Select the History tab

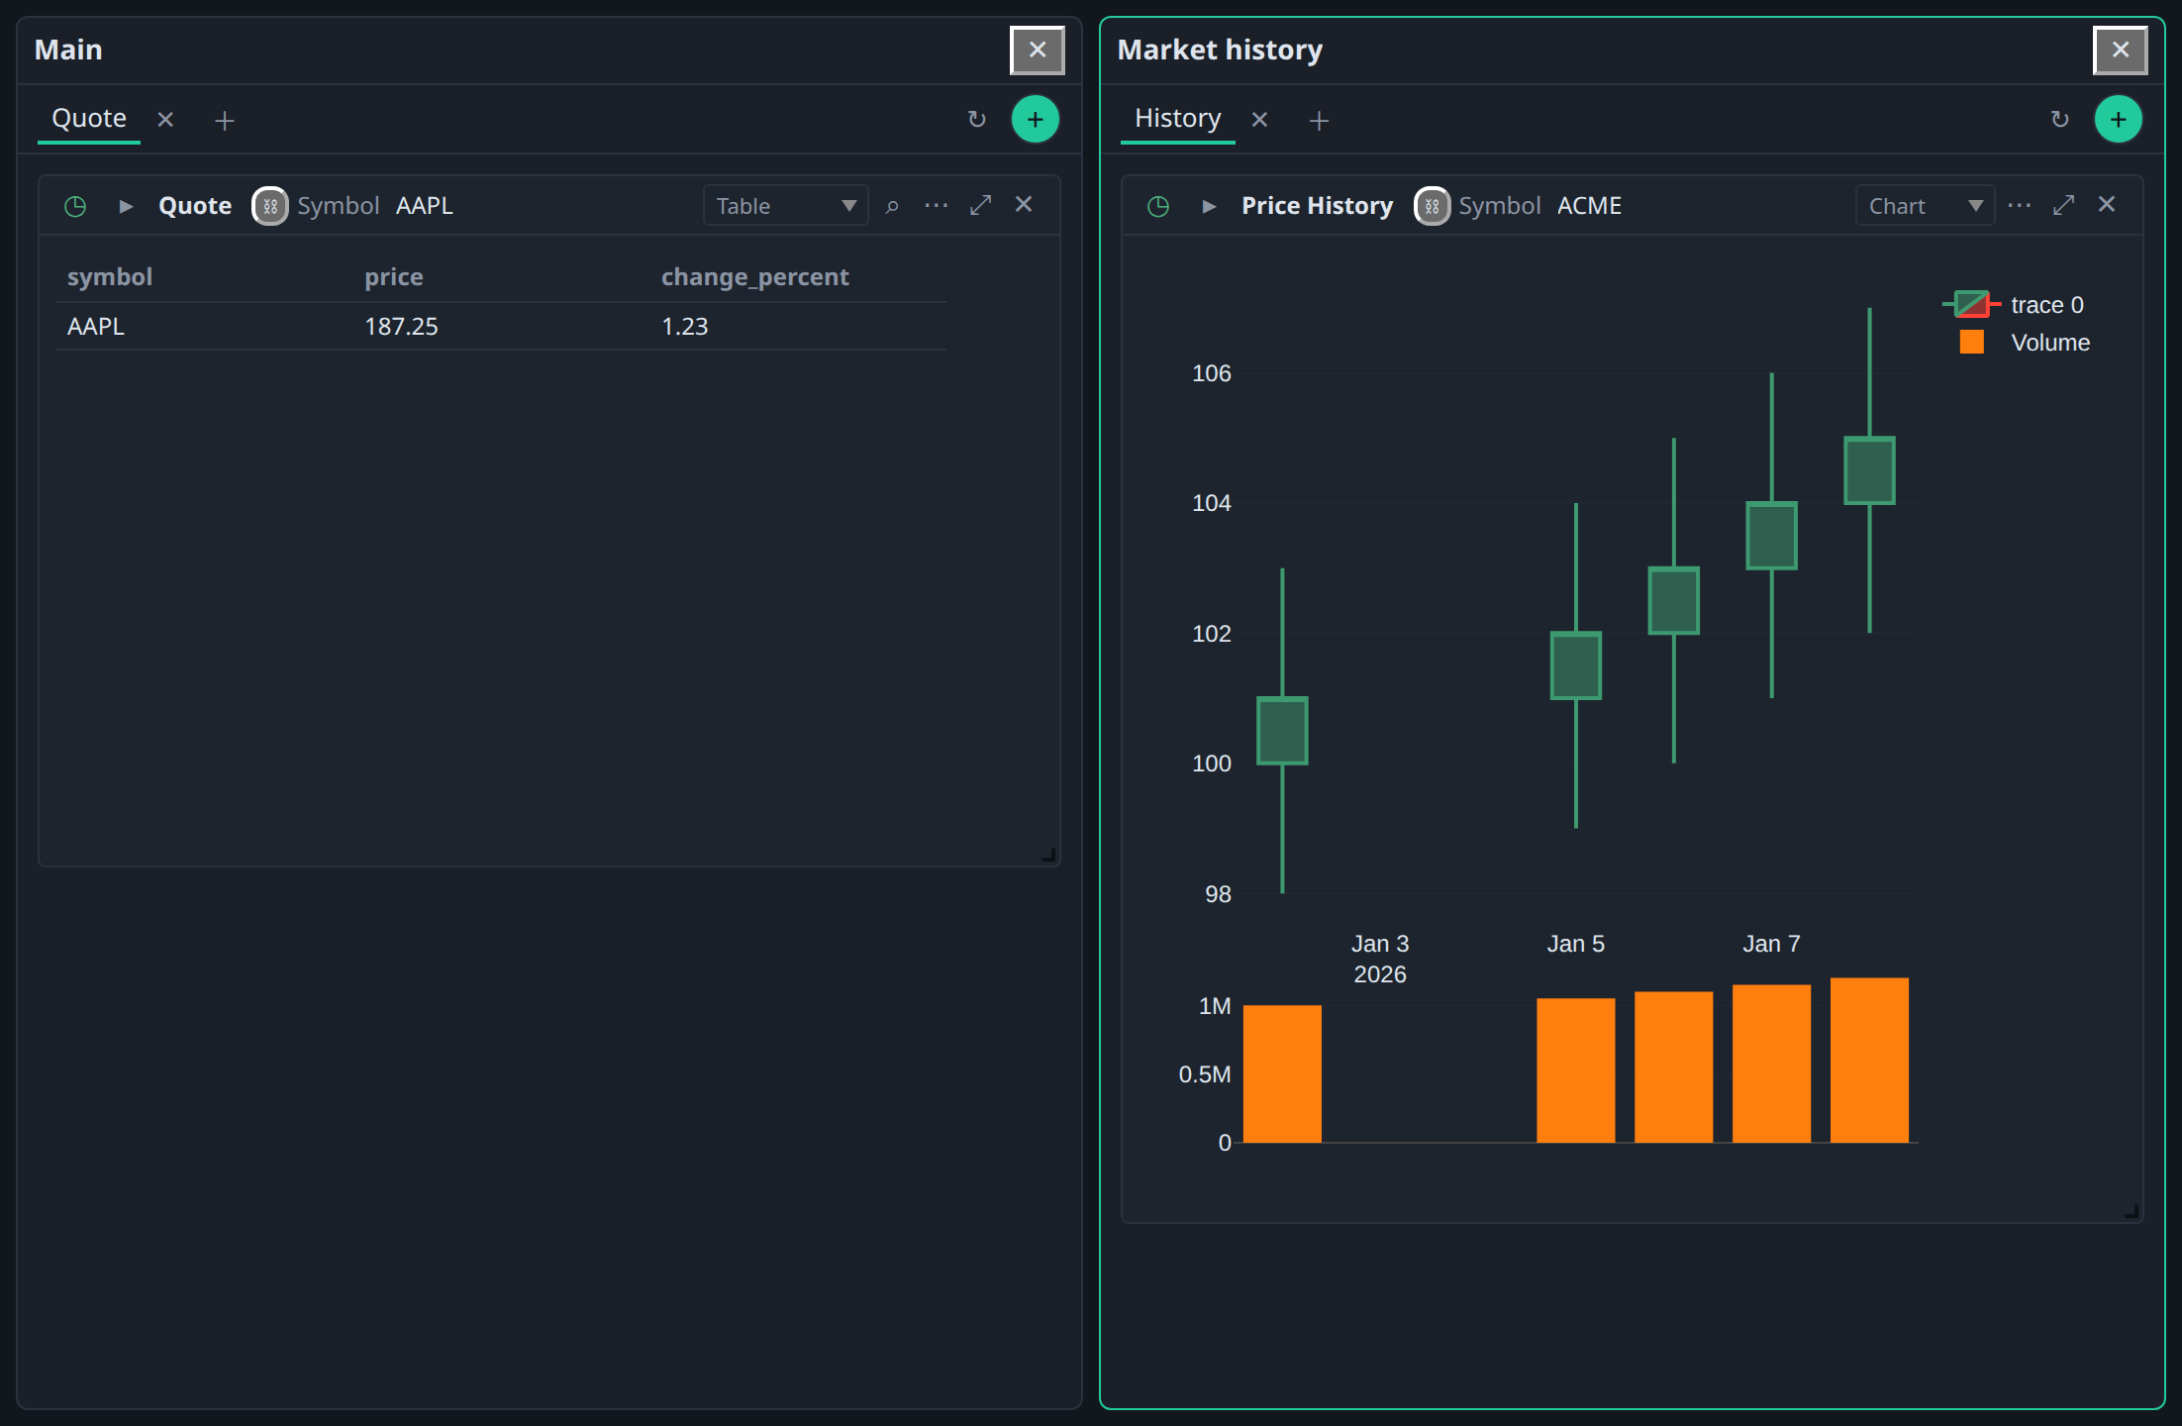(x=1178, y=119)
